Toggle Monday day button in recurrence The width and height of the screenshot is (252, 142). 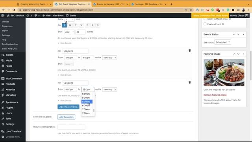click(x=70, y=25)
